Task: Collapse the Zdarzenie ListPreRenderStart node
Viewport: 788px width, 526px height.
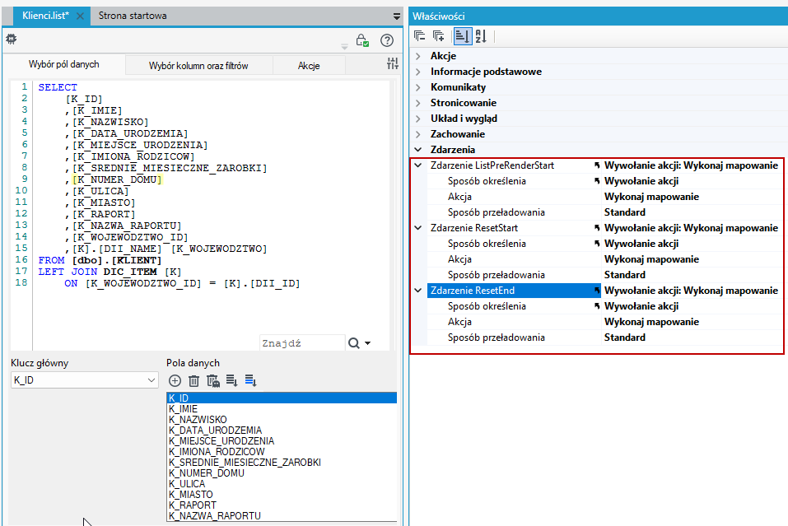Action: coord(418,165)
